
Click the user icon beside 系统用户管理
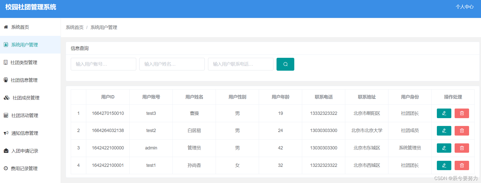[x=6, y=45]
